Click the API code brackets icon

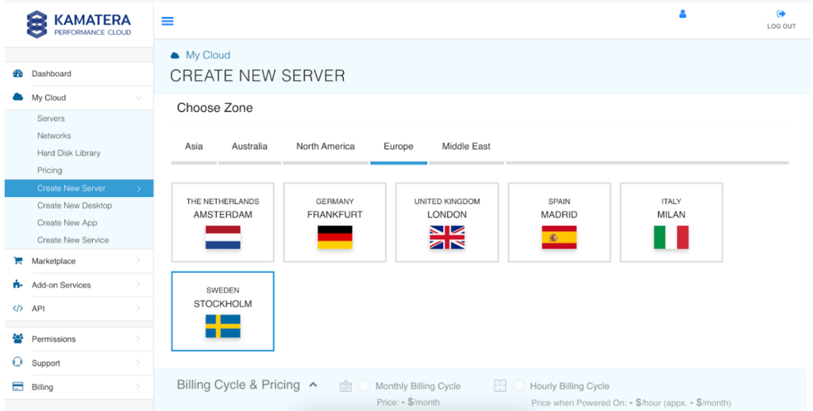pyautogui.click(x=17, y=309)
